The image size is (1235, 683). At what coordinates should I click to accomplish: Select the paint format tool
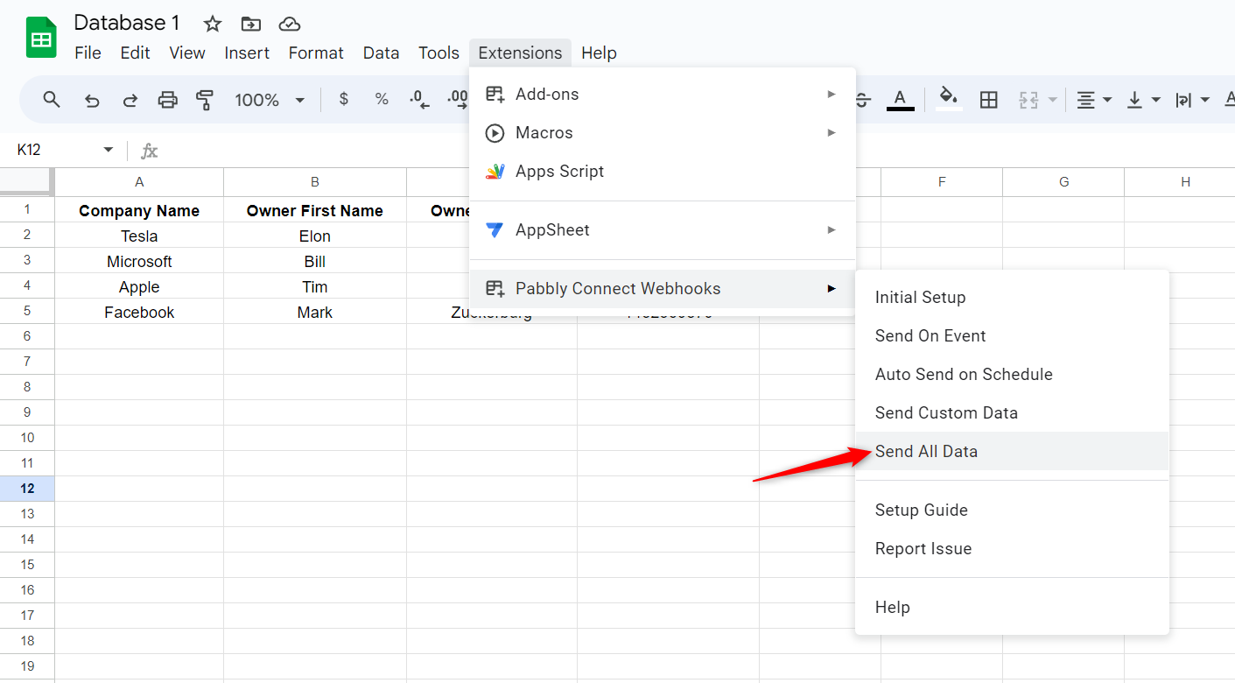[x=205, y=100]
